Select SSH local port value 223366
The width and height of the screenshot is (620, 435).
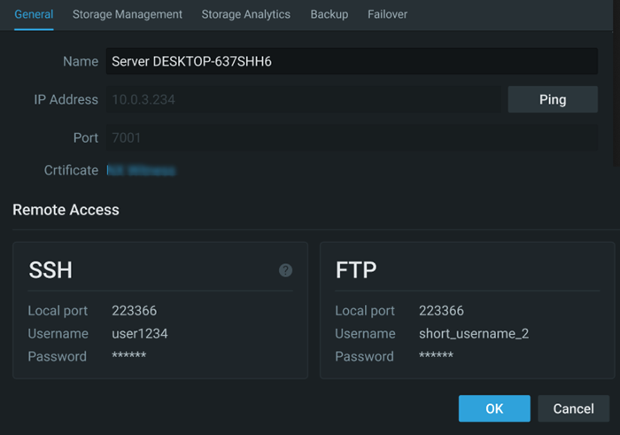pos(134,311)
